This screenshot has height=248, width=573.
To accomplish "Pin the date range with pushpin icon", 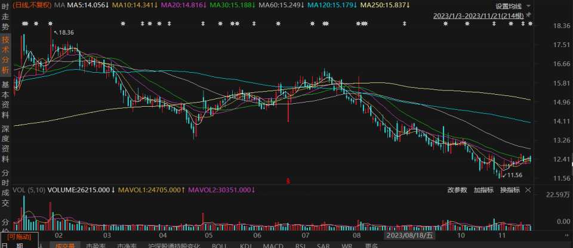I will (529, 15).
